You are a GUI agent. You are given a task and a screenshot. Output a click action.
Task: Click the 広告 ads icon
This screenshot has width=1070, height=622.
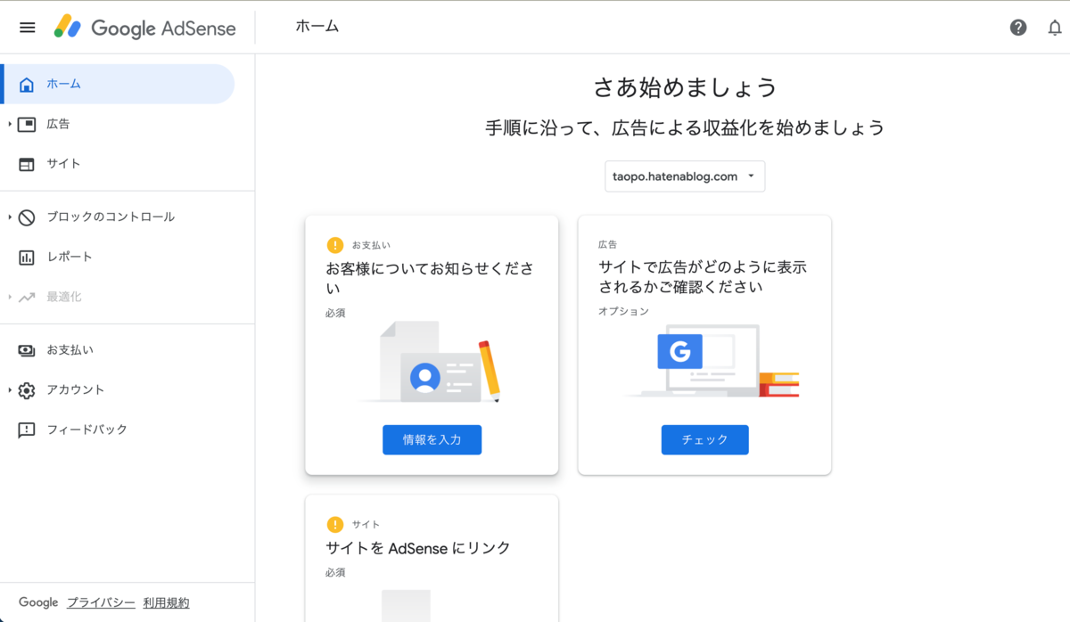tap(27, 125)
